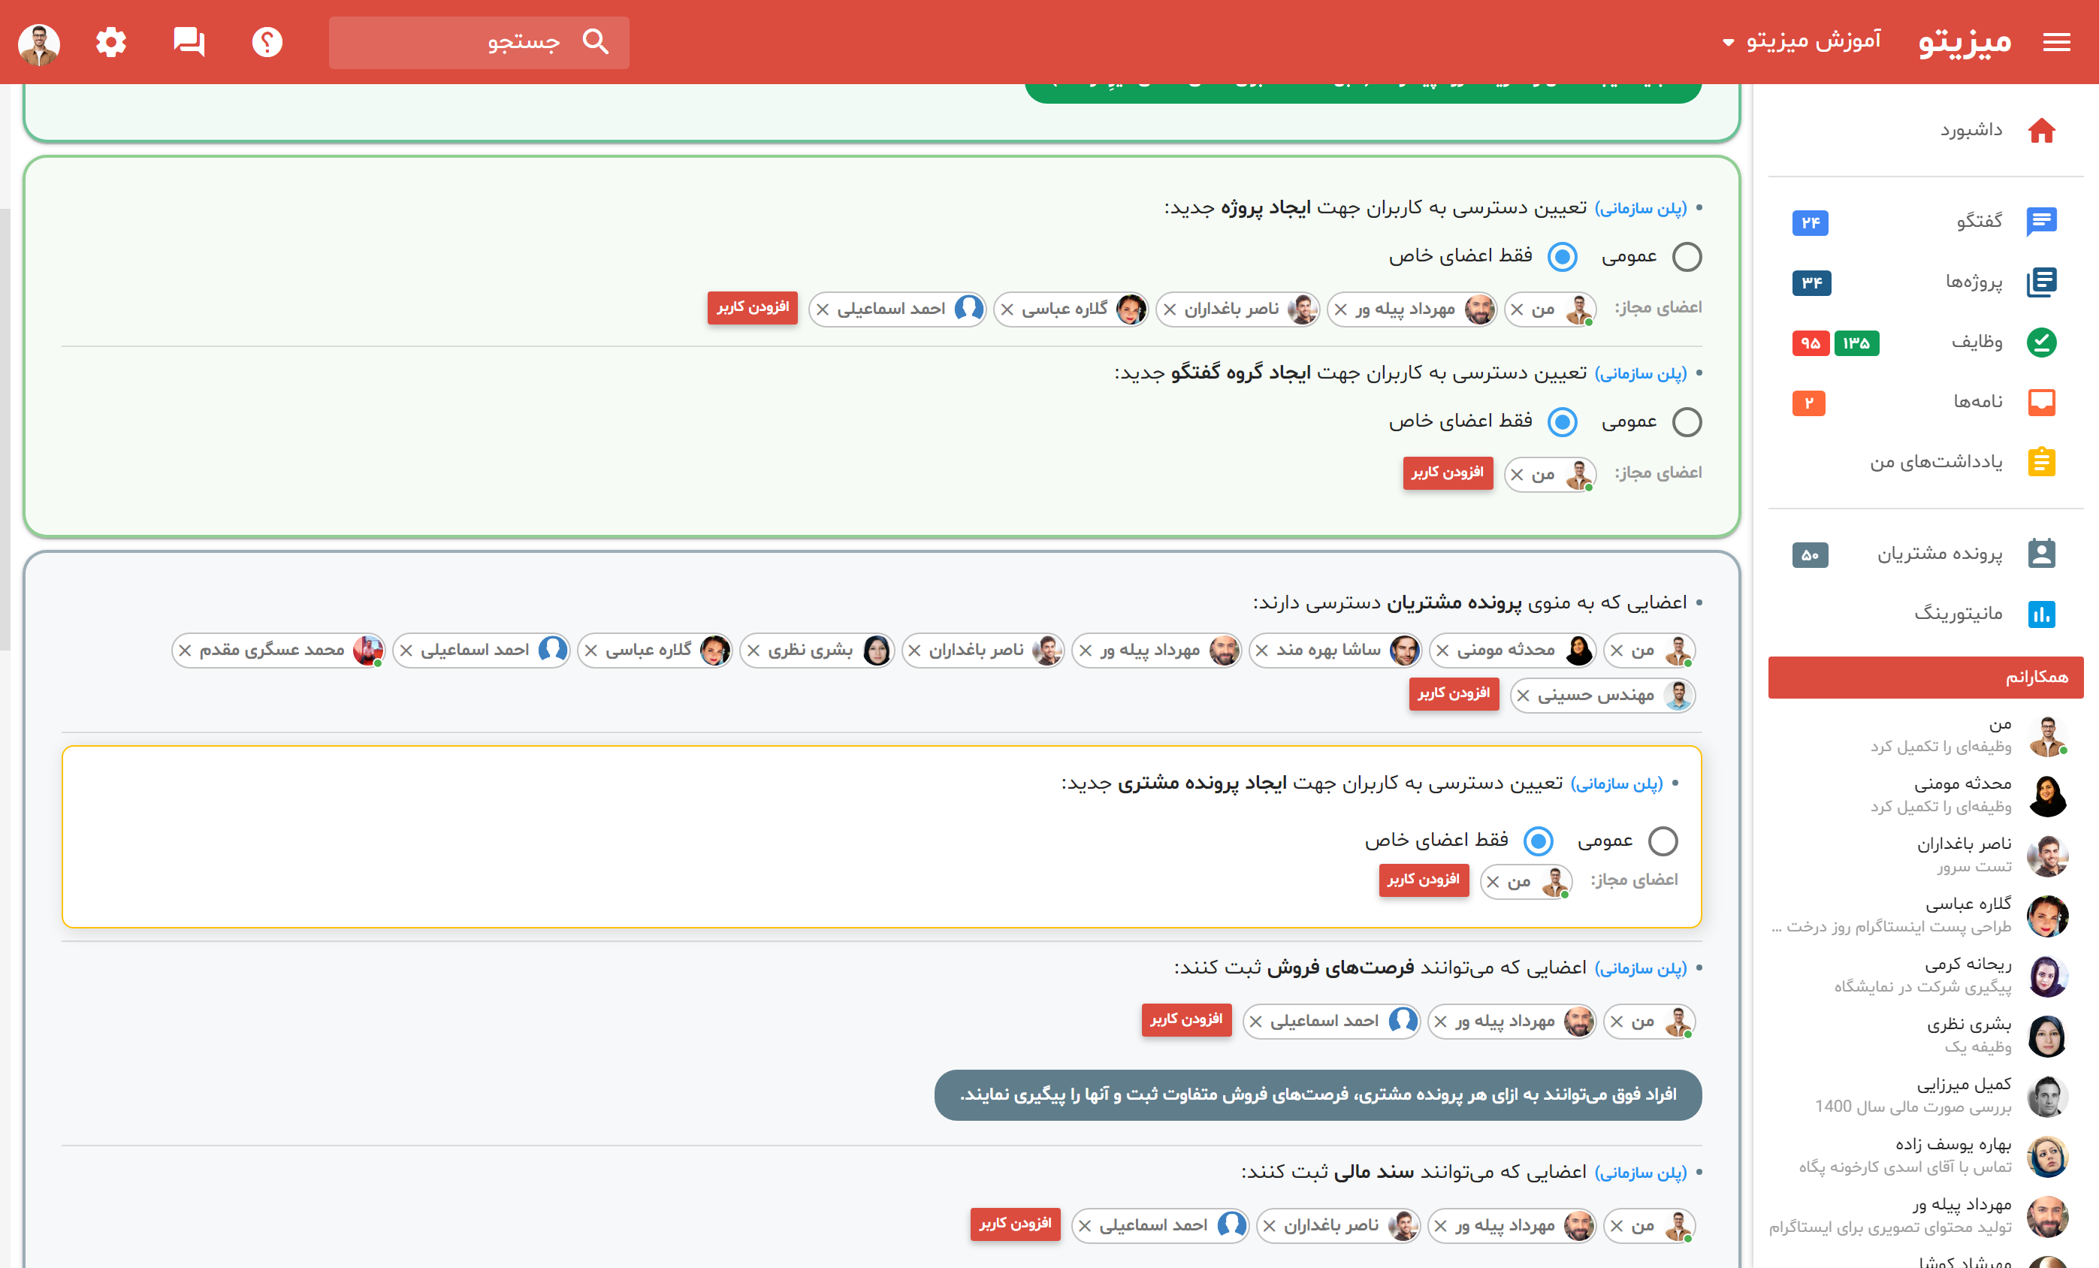Select عمومی for new chat group creation
2099x1268 pixels.
1687,422
